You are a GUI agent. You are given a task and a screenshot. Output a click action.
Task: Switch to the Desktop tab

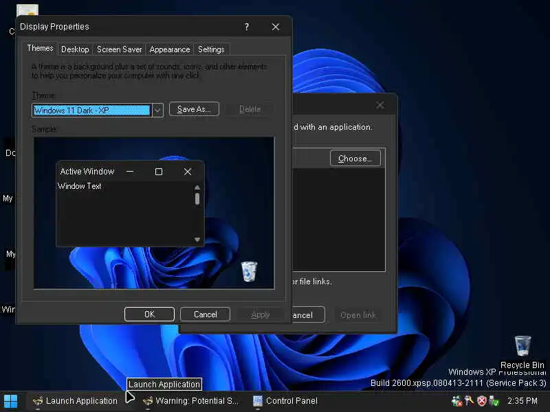[x=75, y=49]
